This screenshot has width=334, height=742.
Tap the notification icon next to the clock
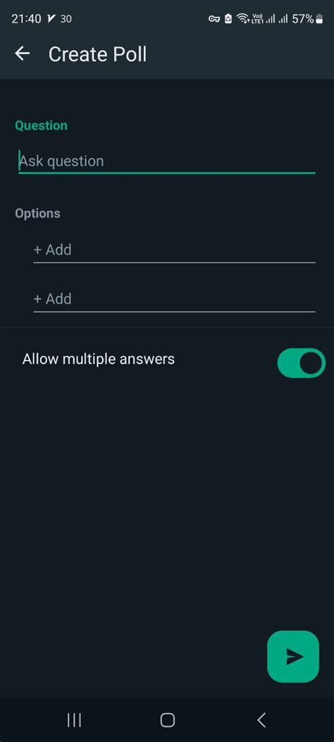[x=51, y=19]
